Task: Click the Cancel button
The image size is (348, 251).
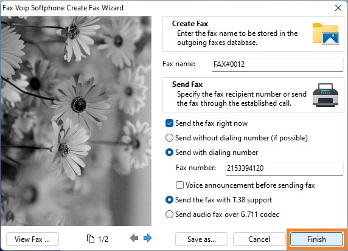Action: (259, 239)
